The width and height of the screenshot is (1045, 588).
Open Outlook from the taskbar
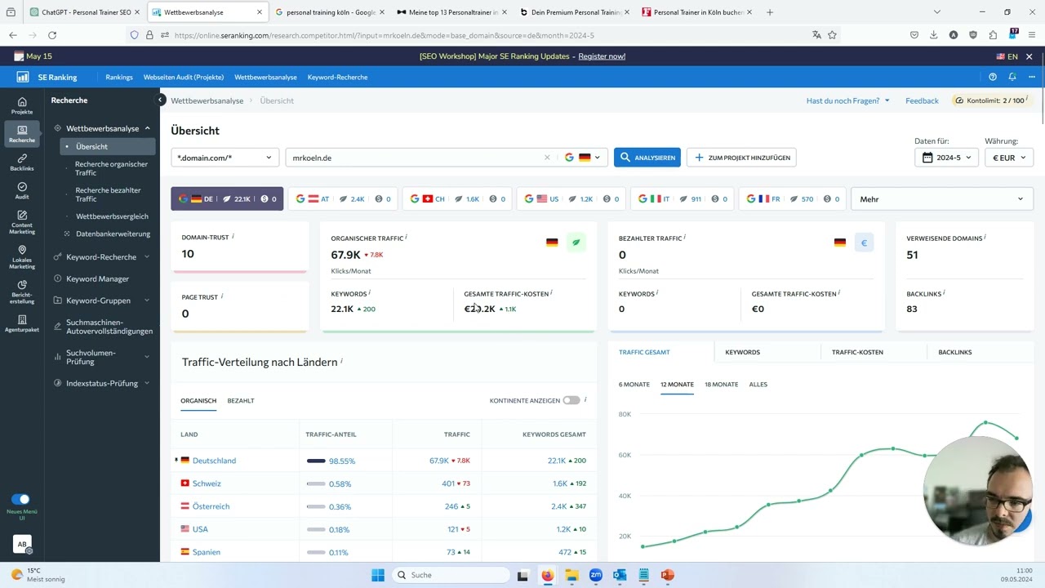[x=620, y=575]
